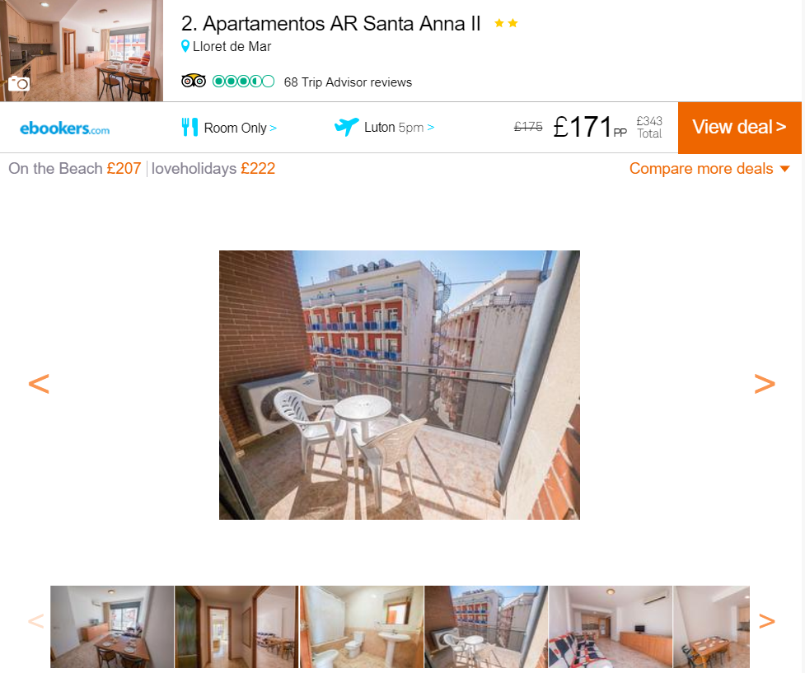Select the On the Beach £207 deal
Screen dimensions: 805x673
(x=75, y=168)
